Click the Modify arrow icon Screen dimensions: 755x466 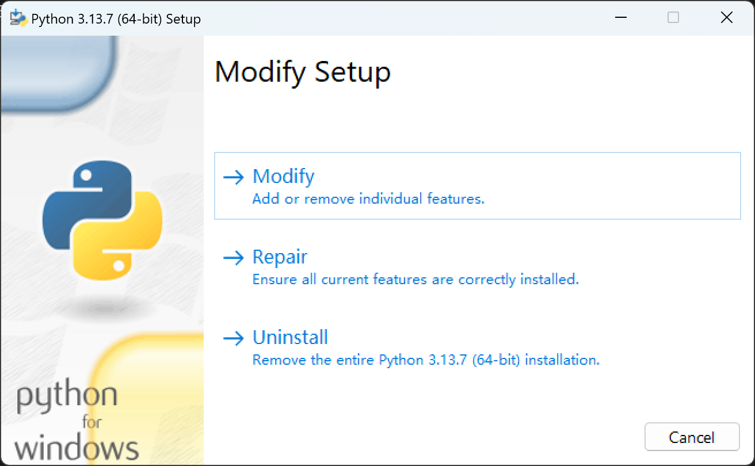click(x=235, y=178)
